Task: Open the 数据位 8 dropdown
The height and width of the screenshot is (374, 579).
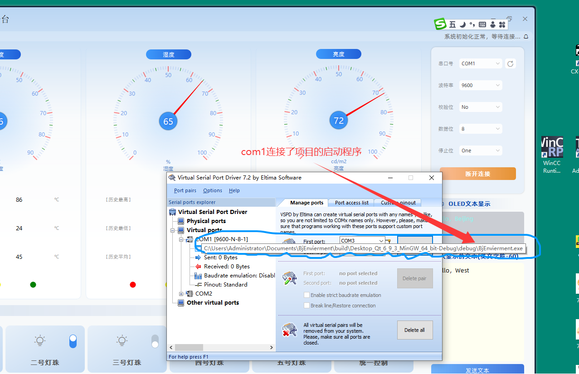Action: click(x=481, y=129)
